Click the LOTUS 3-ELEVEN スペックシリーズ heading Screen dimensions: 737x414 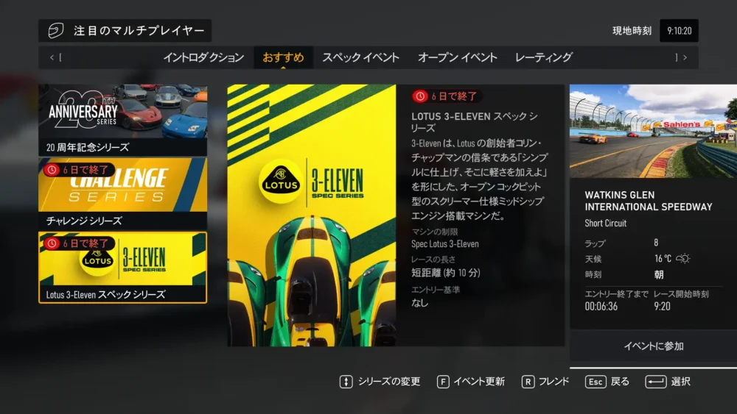pyautogui.click(x=474, y=122)
